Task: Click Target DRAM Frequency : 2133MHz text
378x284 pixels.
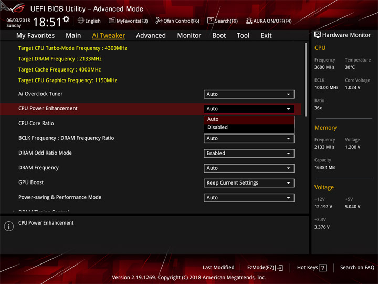Action: tap(60, 59)
